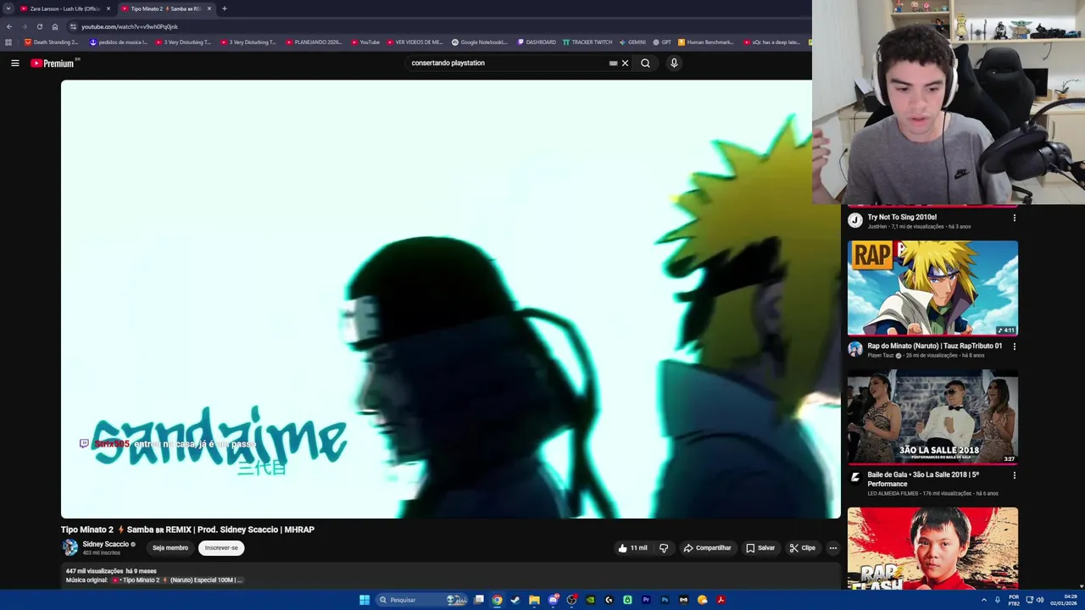Subscribe with Inscrever-se button

[x=221, y=548]
